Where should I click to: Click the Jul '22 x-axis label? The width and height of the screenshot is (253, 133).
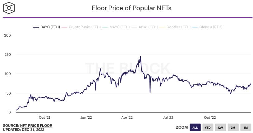tap(168, 117)
